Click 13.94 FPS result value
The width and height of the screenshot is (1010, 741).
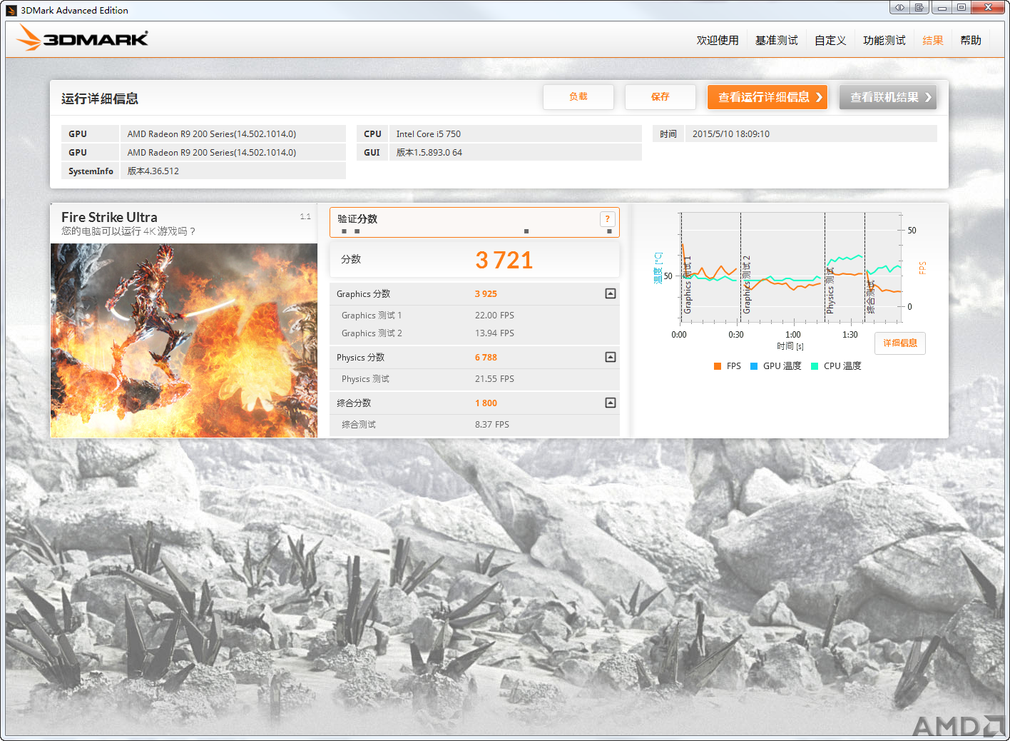(494, 333)
